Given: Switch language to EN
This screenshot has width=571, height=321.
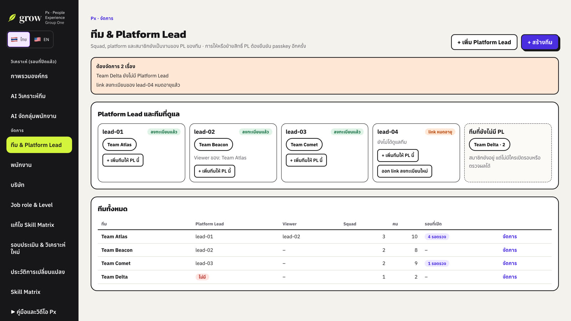Looking at the screenshot, I should click(x=42, y=39).
